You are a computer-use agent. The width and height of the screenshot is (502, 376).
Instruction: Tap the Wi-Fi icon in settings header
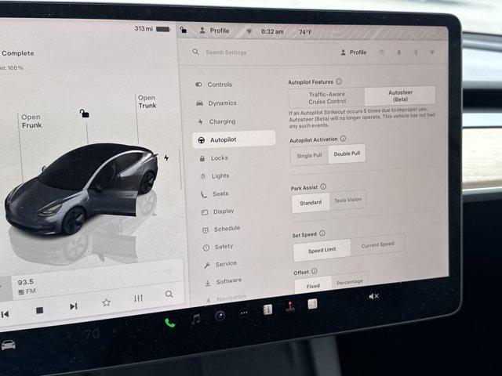pos(432,52)
